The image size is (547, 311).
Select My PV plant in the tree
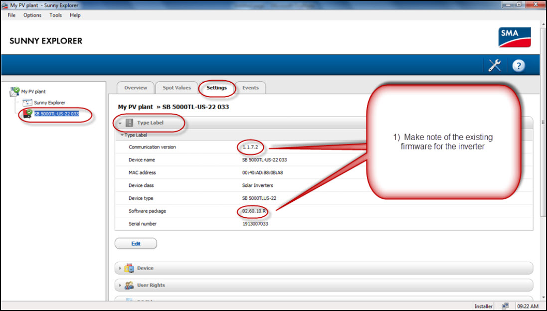click(33, 92)
